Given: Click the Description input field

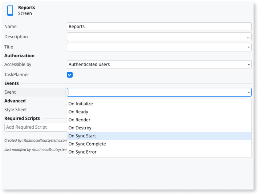Looking at the screenshot, I should coord(159,37).
